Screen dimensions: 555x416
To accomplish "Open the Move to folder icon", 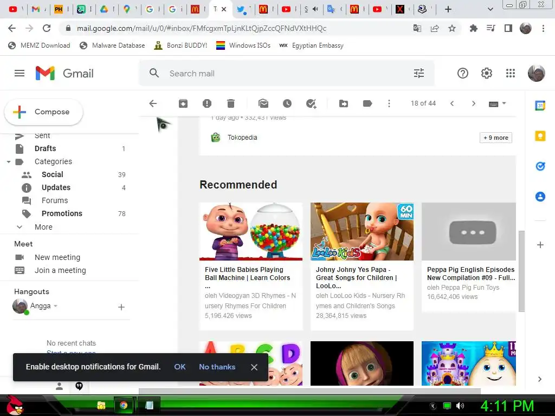I will (x=343, y=103).
